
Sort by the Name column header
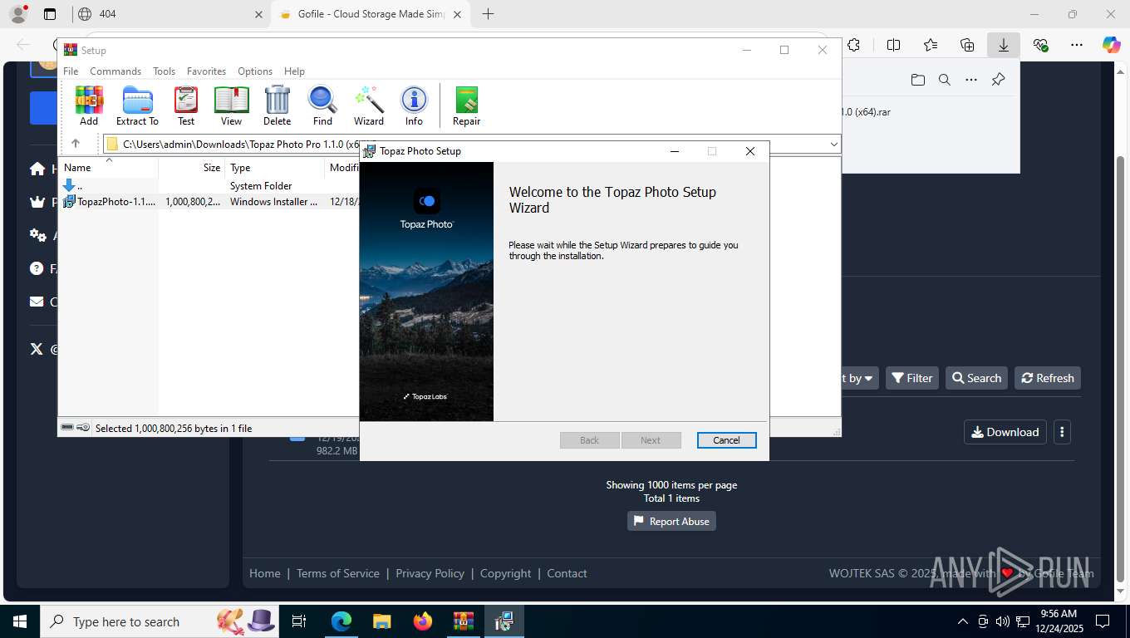[x=108, y=167]
